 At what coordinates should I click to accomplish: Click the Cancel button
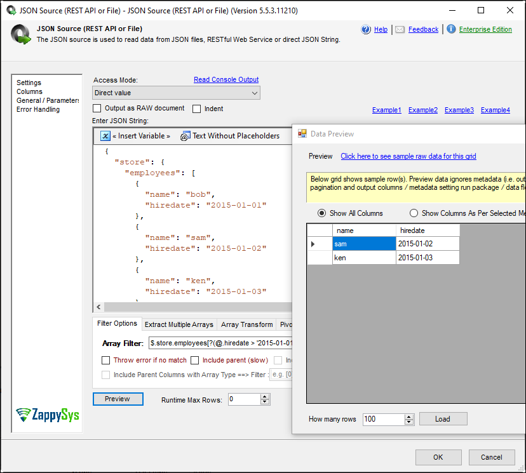[x=492, y=457]
